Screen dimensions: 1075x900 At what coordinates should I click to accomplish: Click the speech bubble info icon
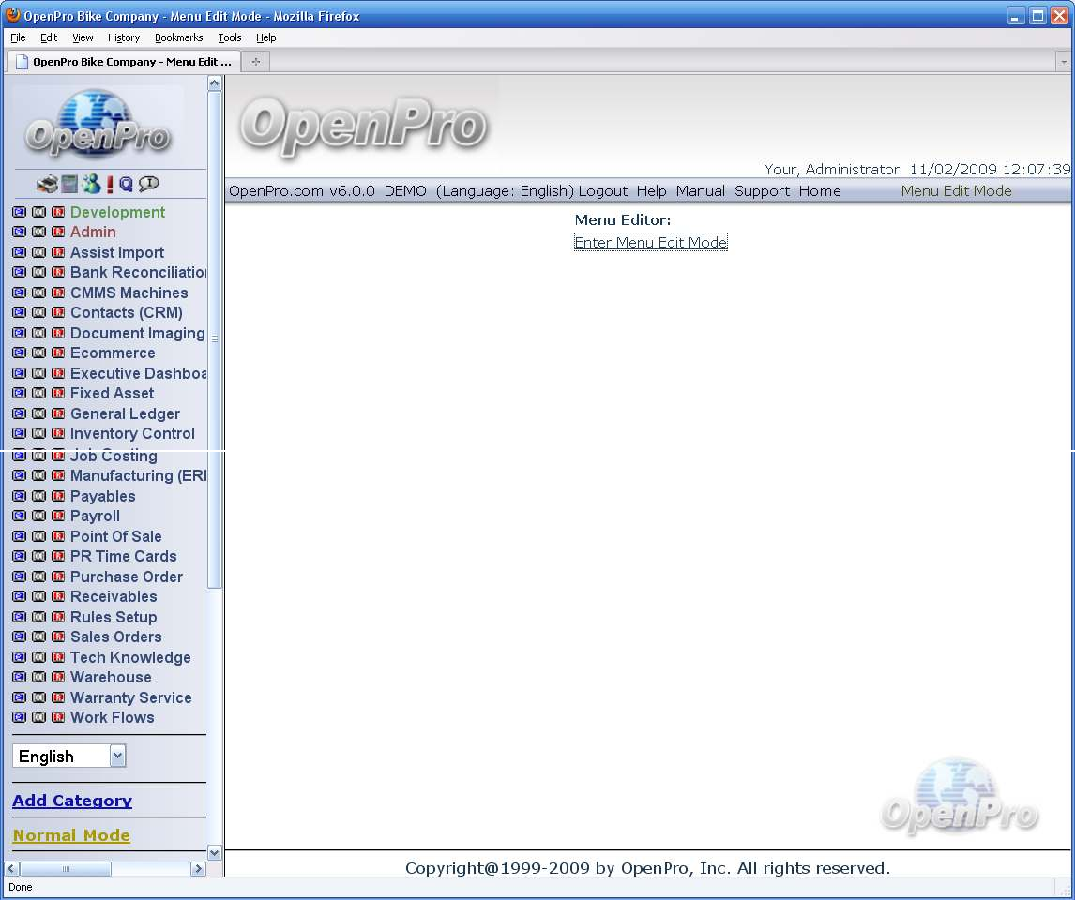point(148,185)
